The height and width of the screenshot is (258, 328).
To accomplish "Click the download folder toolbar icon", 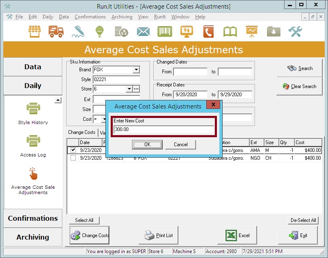I will 273,32.
